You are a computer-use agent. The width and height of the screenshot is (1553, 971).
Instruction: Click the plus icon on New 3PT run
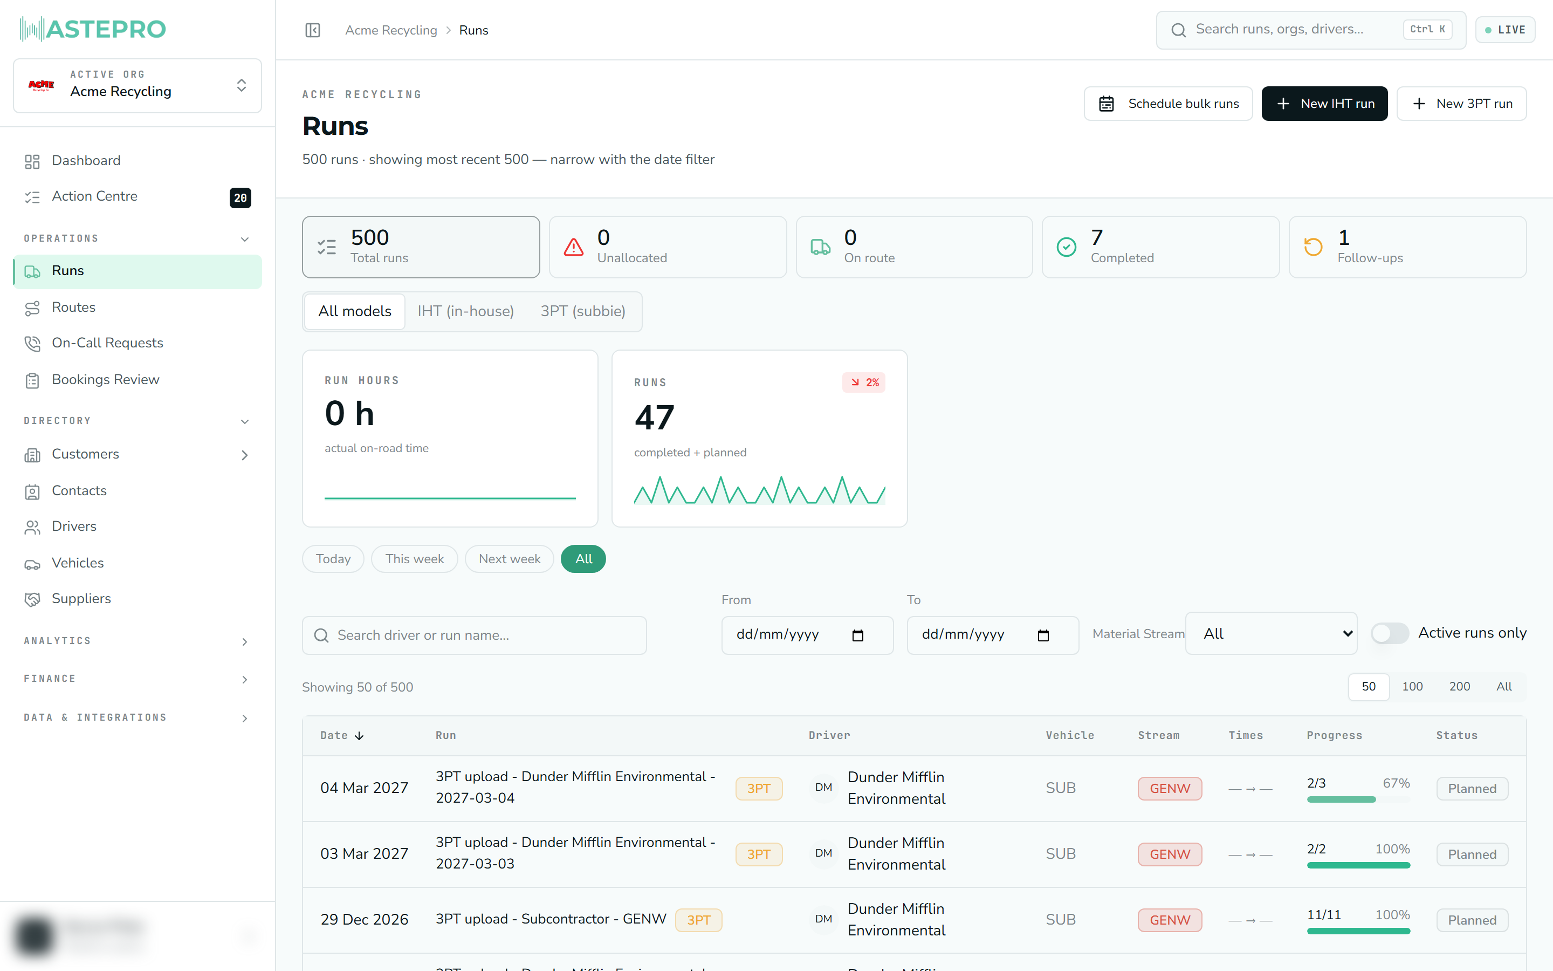[x=1419, y=104]
